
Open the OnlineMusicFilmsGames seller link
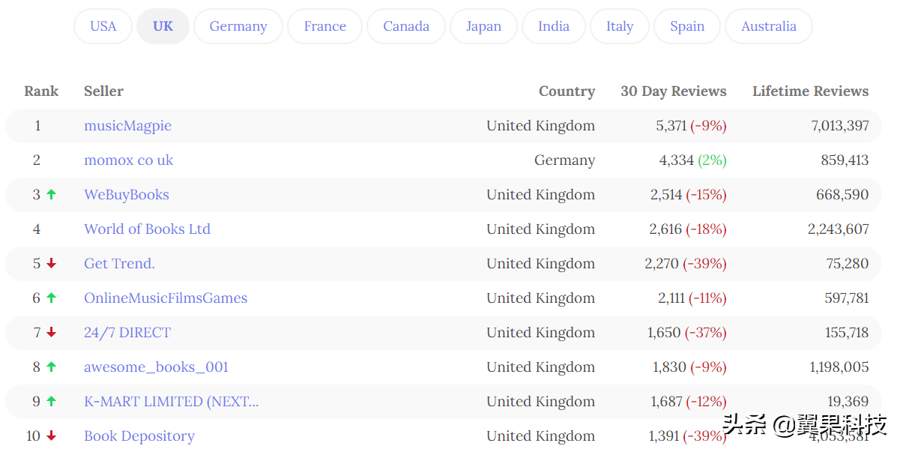166,298
